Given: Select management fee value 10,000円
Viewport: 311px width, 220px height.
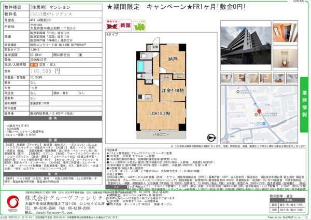Looking at the screenshot, I should click(x=36, y=77).
